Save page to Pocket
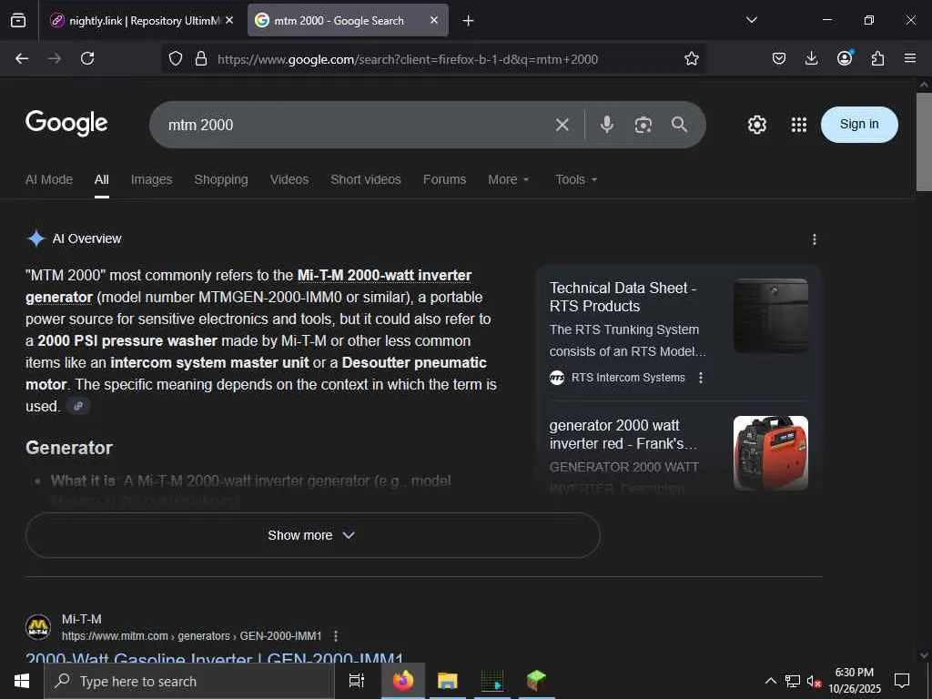 tap(779, 58)
